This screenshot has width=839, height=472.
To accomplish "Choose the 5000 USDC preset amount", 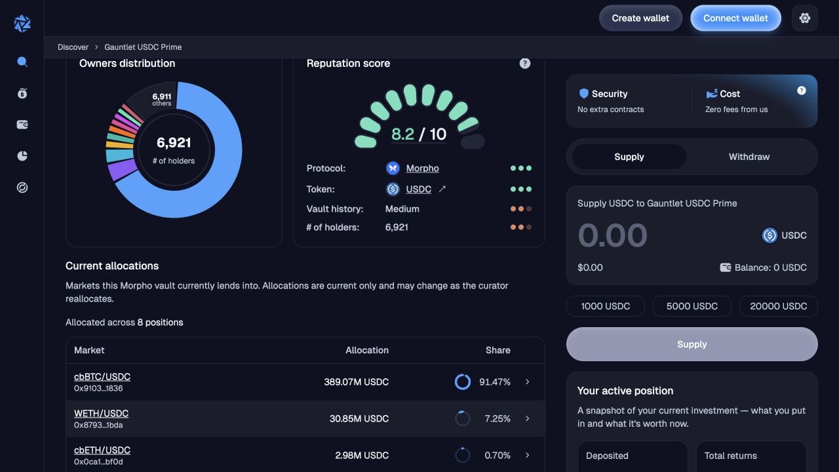I will click(692, 306).
